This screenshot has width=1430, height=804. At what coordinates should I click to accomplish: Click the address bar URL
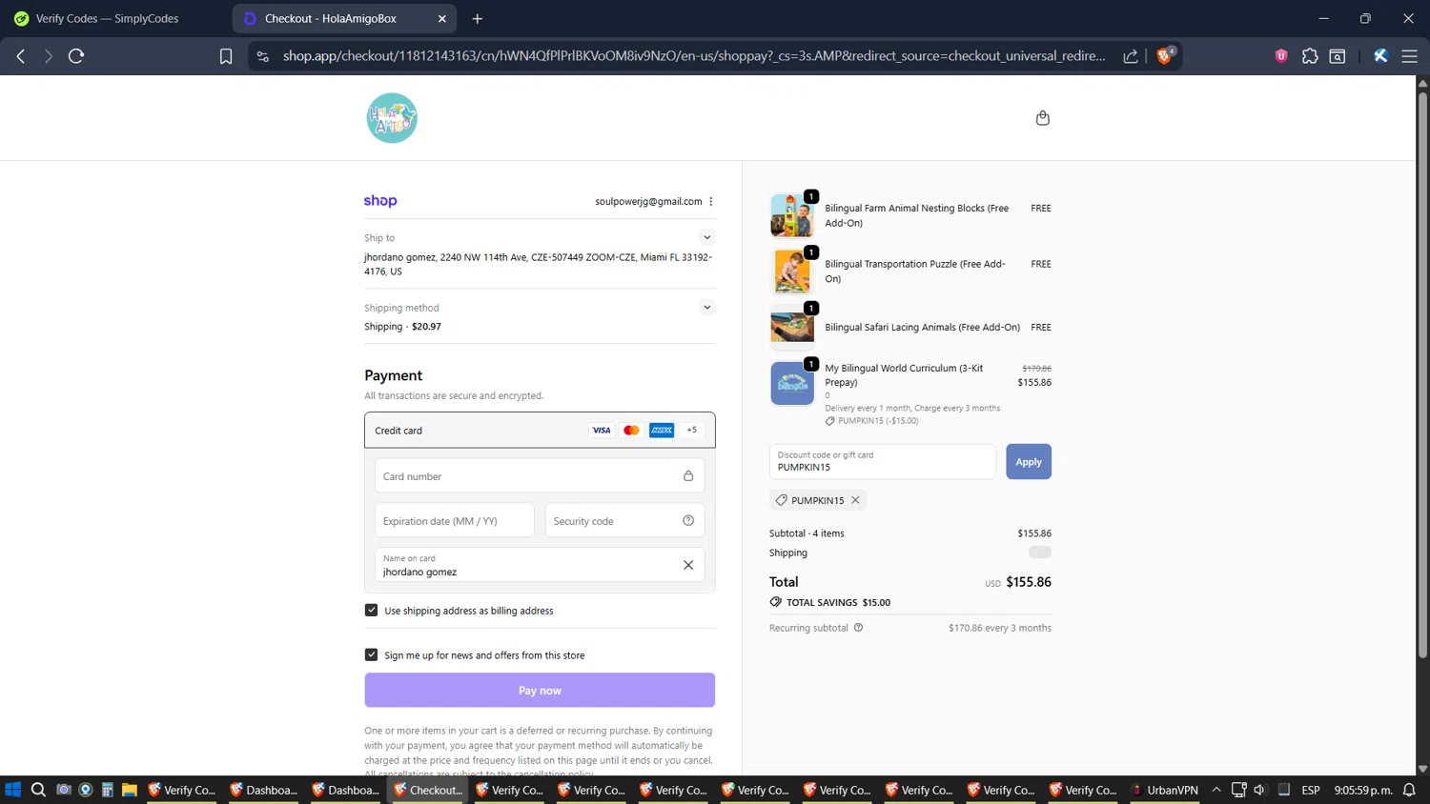(x=694, y=56)
